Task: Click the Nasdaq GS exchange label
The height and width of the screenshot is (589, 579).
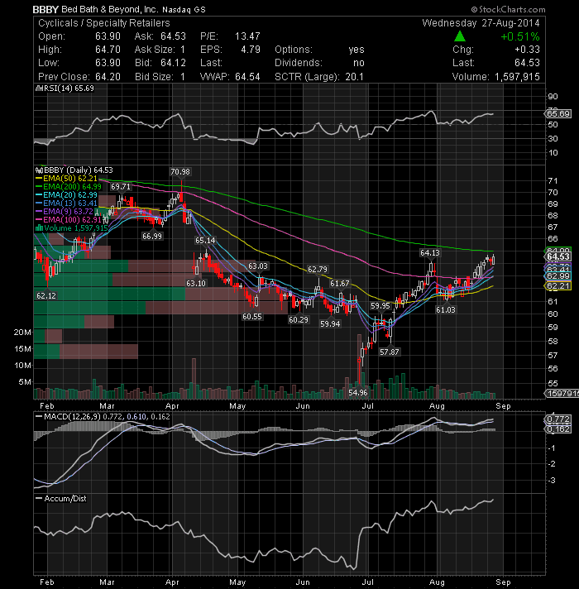Action: 184,10
